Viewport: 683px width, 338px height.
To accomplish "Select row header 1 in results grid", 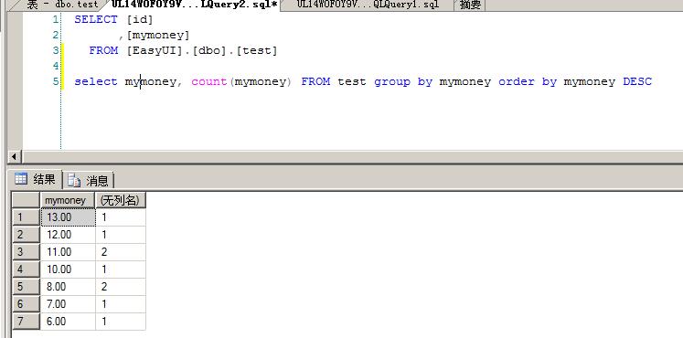I will (x=26, y=217).
